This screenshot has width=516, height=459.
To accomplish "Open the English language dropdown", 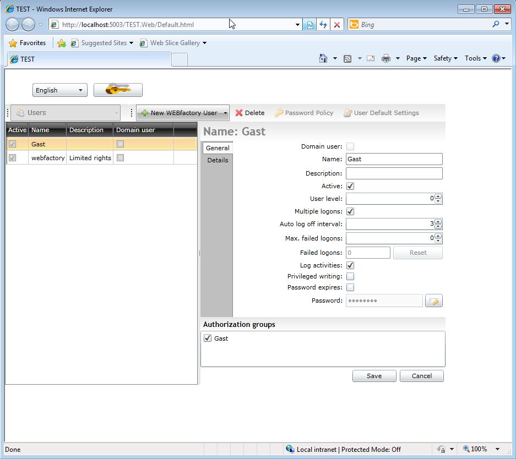I will [x=59, y=90].
